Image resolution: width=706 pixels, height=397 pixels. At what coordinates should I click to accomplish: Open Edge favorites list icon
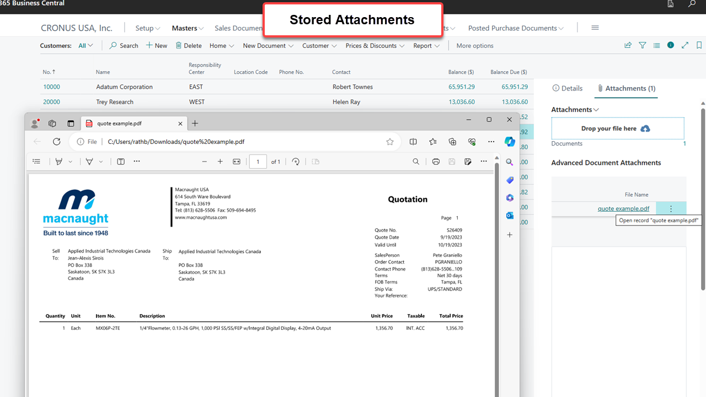(433, 142)
